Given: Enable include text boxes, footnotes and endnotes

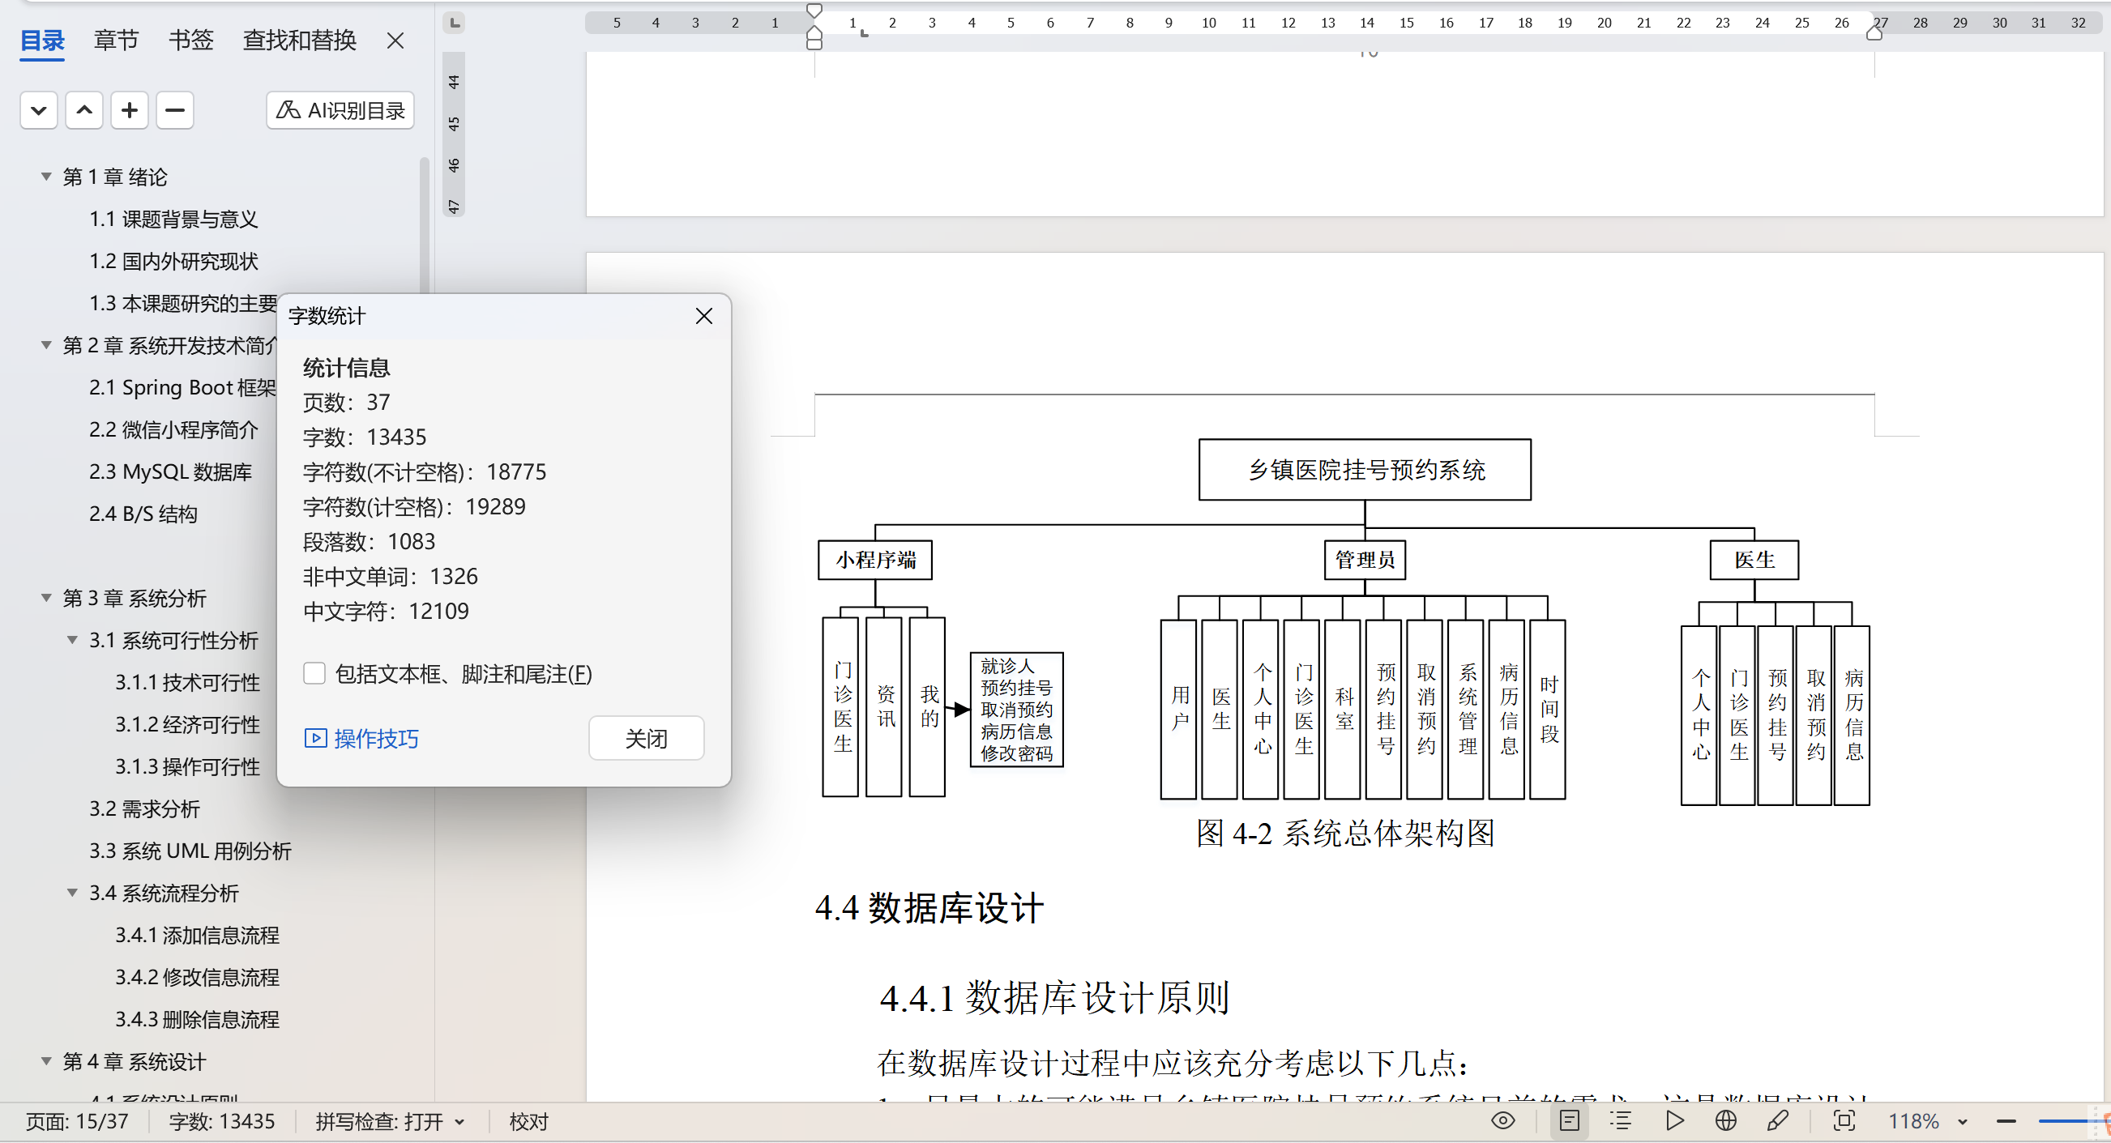Looking at the screenshot, I should click(x=314, y=673).
